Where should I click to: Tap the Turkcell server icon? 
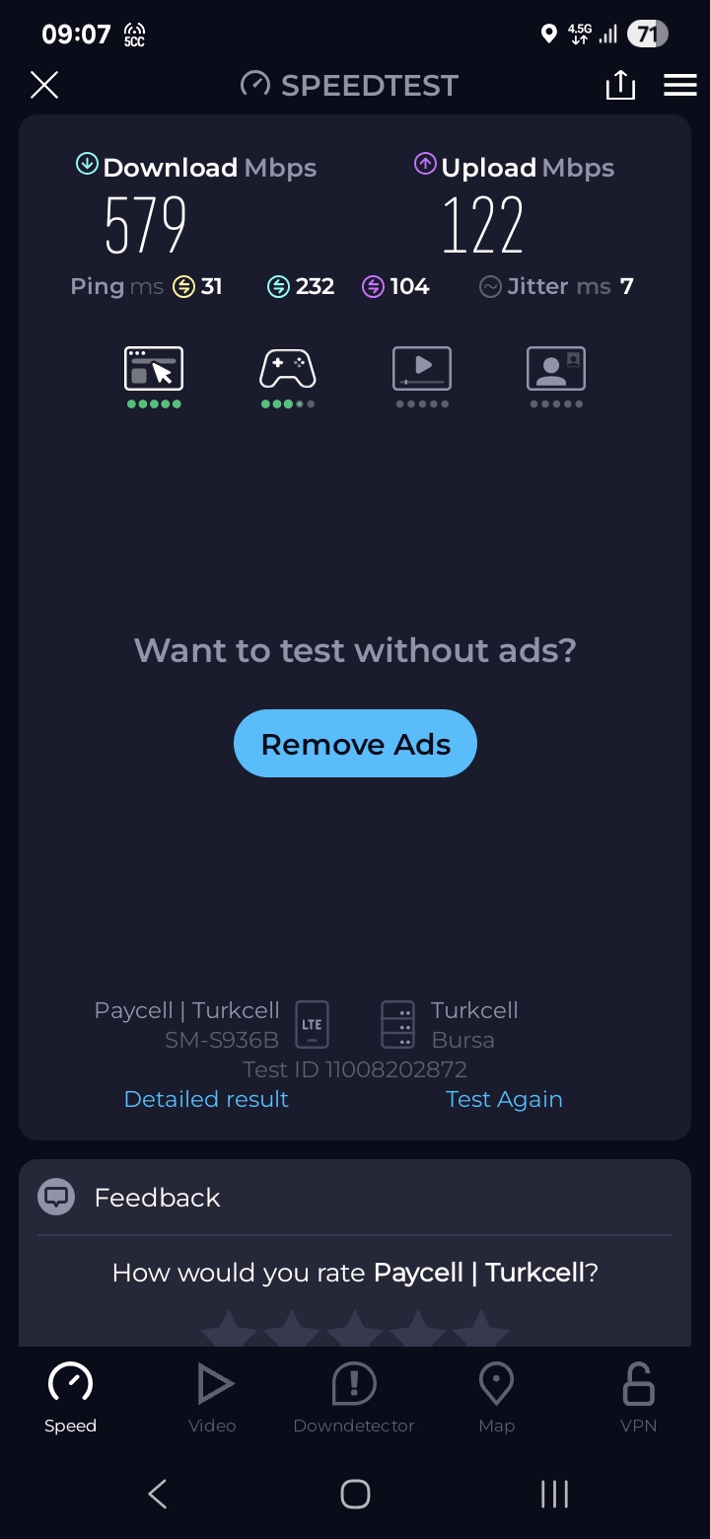click(x=398, y=1024)
